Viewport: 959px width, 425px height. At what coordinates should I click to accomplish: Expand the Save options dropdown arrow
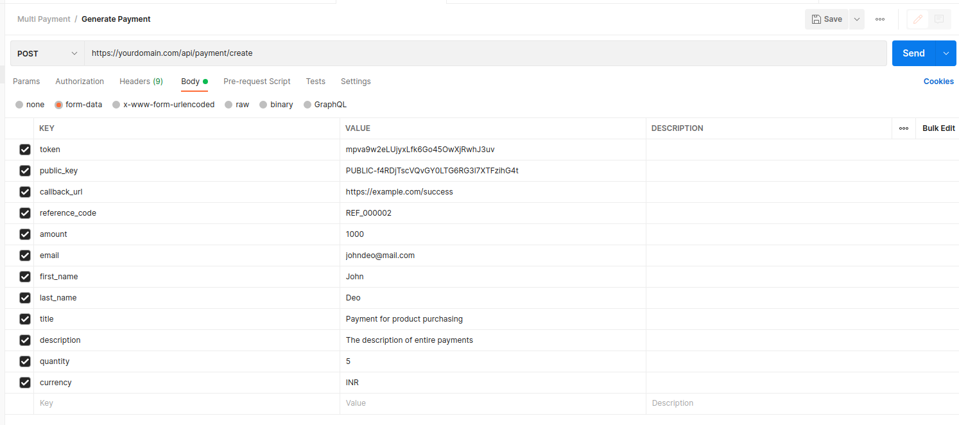coord(857,19)
